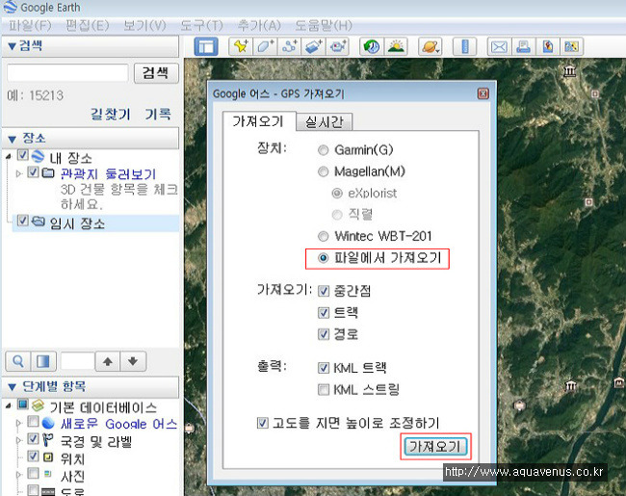
Task: Open the 관광지 둘러보기 link
Action: 108,173
